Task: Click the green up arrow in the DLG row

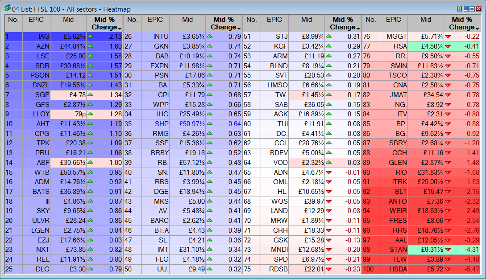Action: (90, 269)
